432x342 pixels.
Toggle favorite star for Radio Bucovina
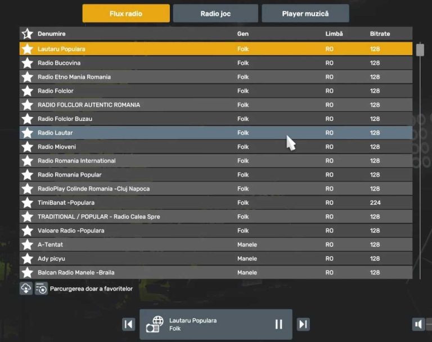tap(28, 63)
